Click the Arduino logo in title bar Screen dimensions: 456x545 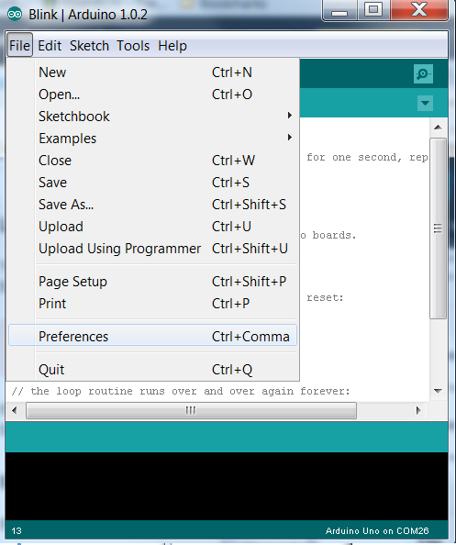(x=15, y=15)
